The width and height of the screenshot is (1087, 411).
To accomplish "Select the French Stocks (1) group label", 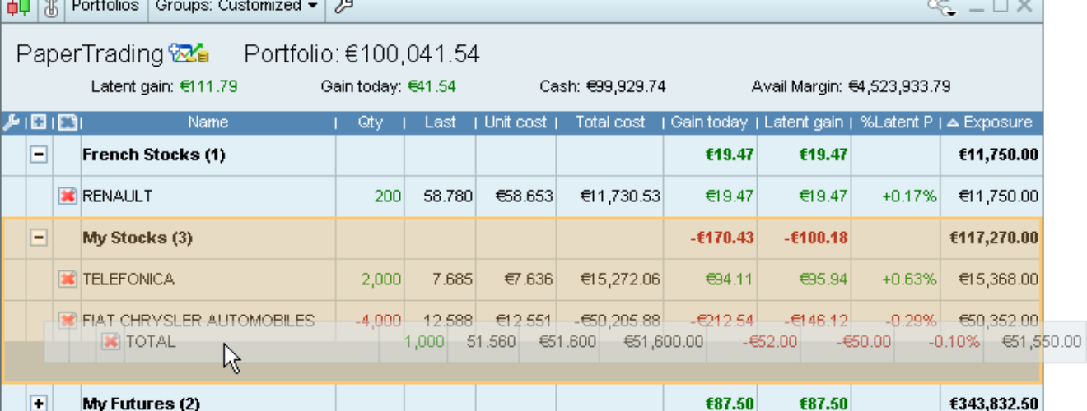I will [x=153, y=155].
